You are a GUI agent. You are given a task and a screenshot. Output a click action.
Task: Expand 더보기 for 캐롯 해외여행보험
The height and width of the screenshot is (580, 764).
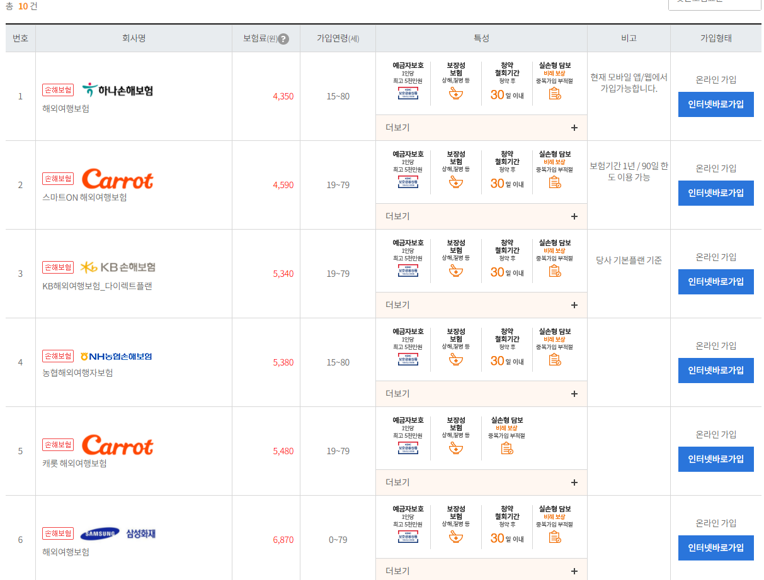[481, 482]
